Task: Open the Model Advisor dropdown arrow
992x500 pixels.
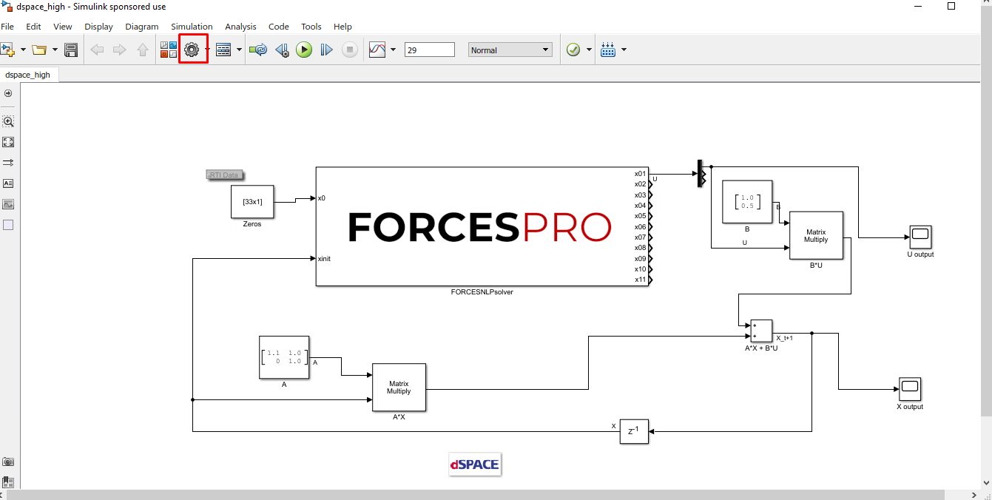Action: coord(589,50)
